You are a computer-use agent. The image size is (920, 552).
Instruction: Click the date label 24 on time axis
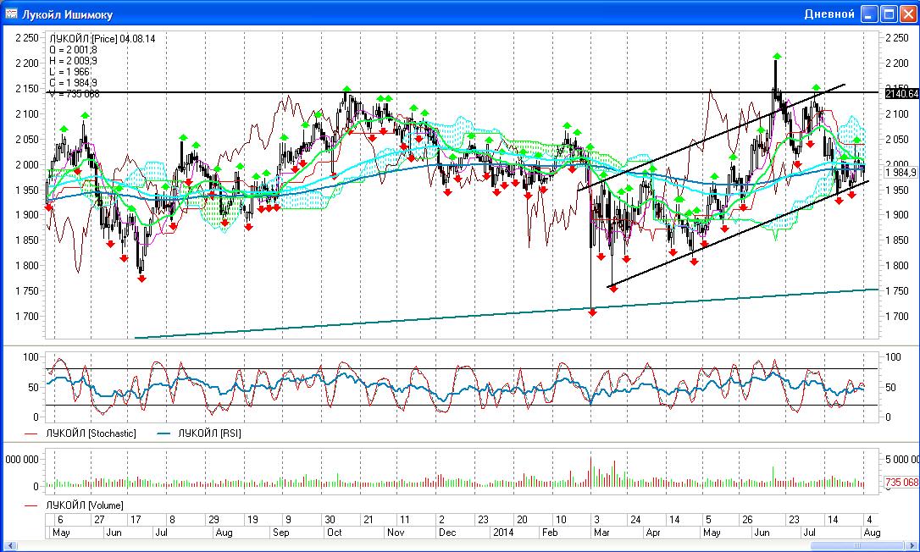pos(635,520)
